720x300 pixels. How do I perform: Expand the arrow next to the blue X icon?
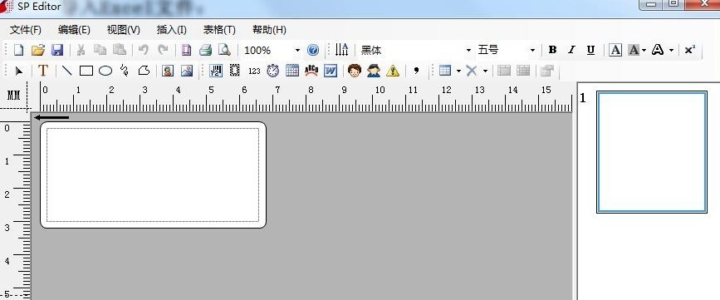pos(485,71)
